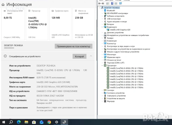Click 238 GB SSD Micron_1100 storage value
The height and width of the screenshot is (125, 172).
pos(57,87)
